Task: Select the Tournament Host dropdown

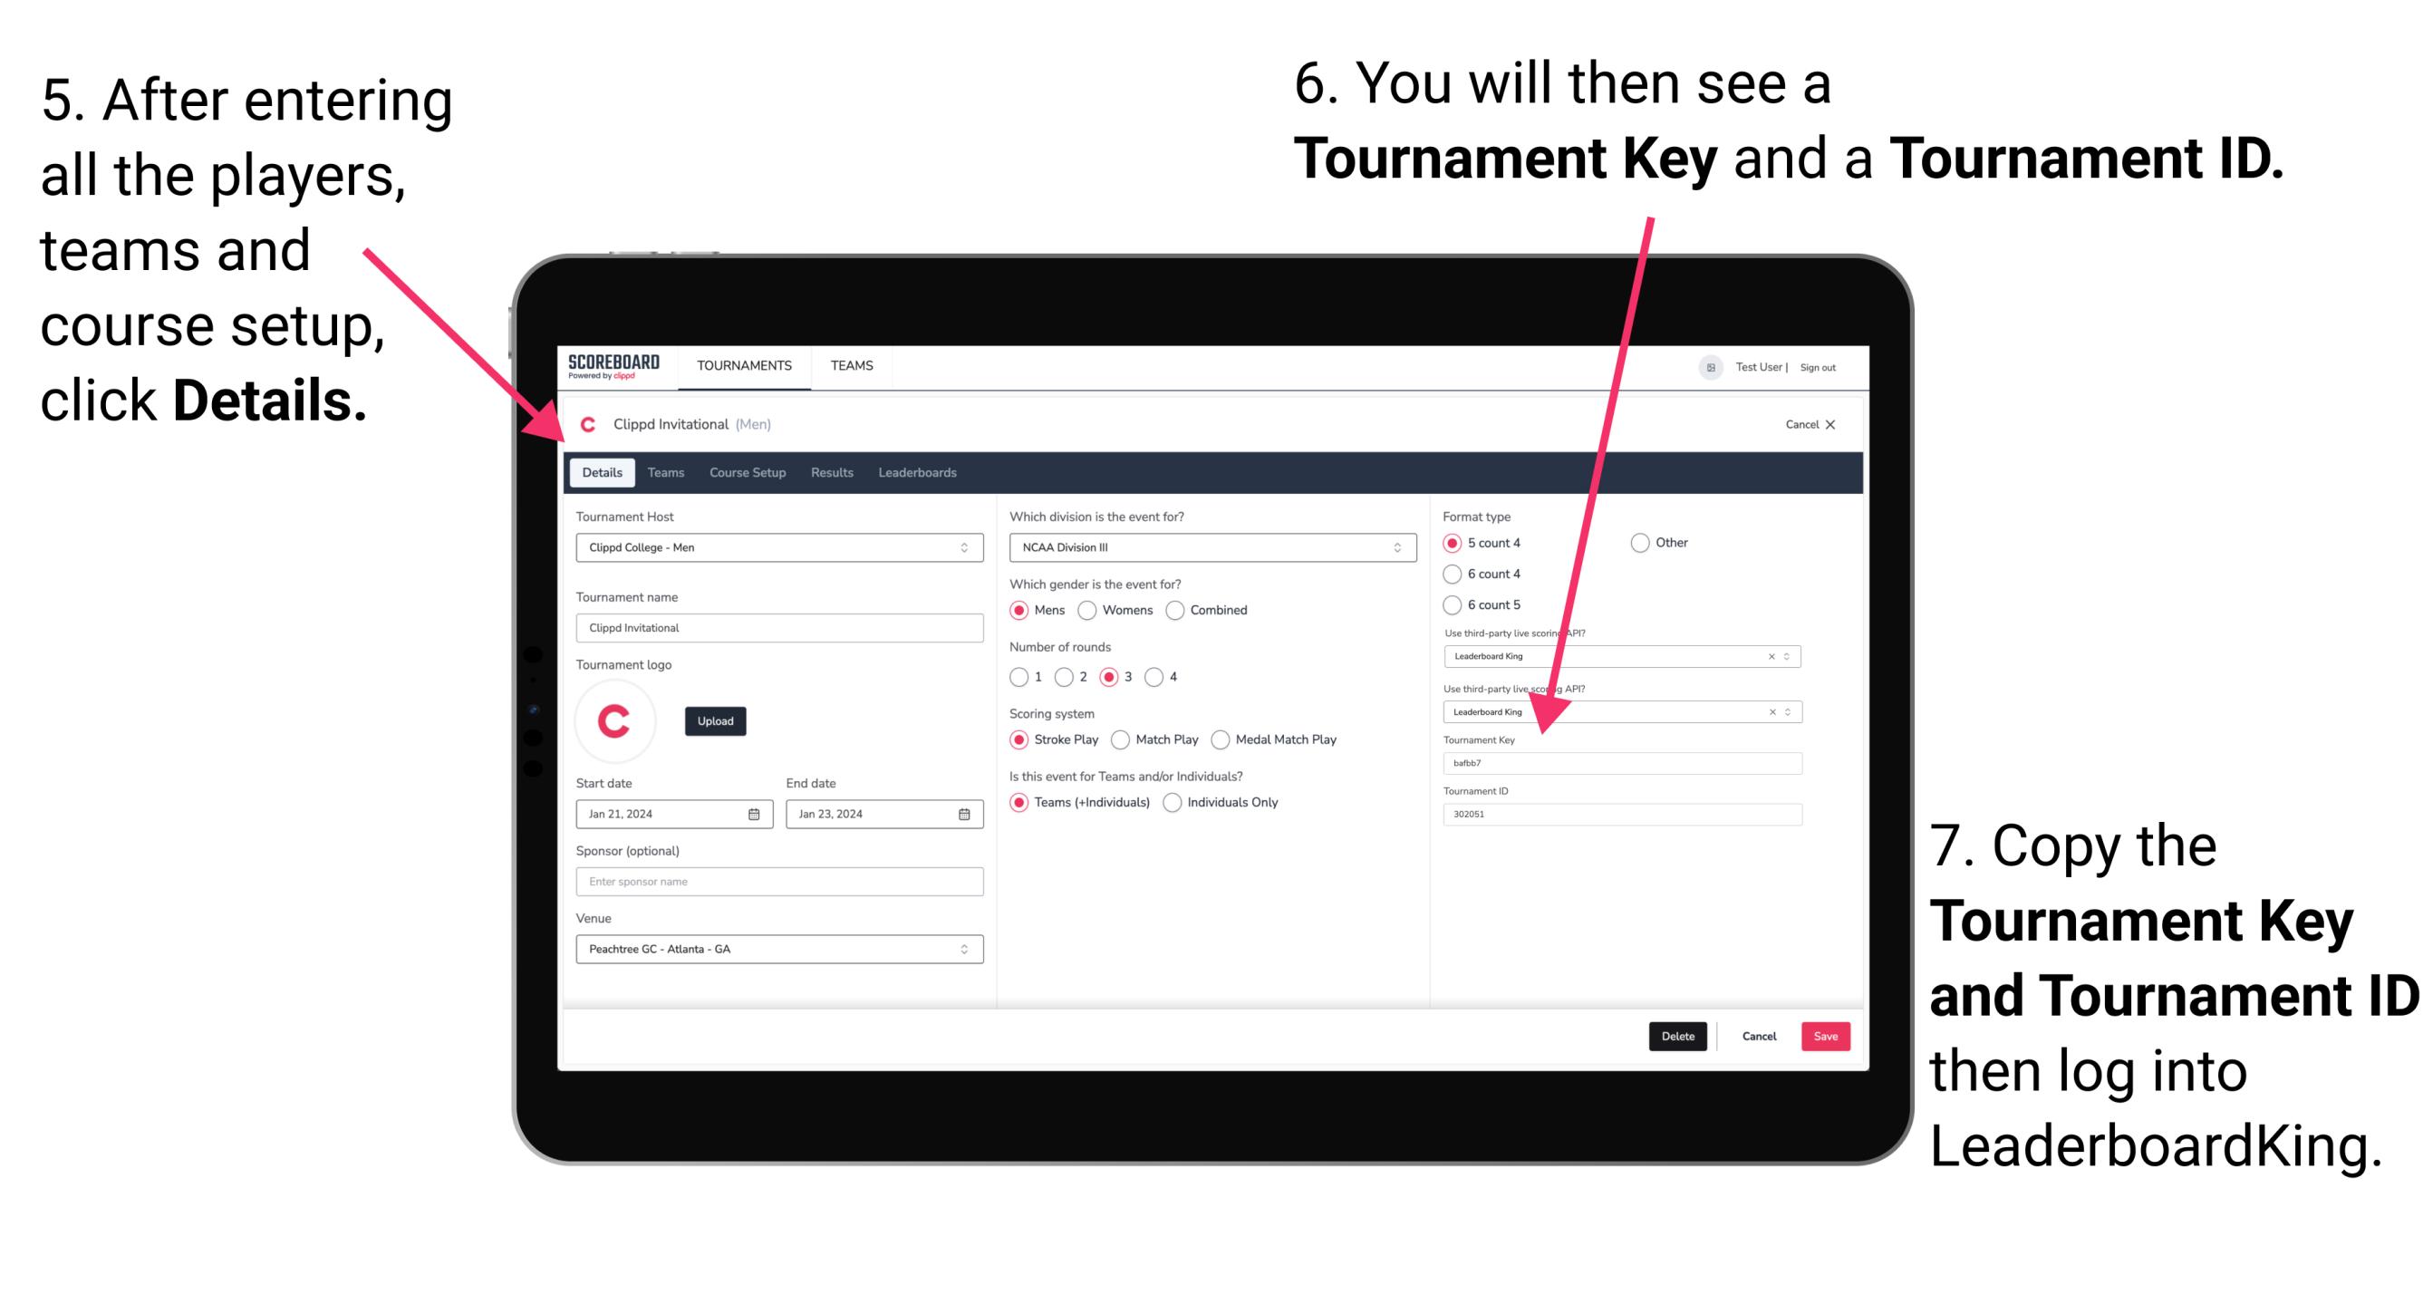Action: (x=776, y=546)
